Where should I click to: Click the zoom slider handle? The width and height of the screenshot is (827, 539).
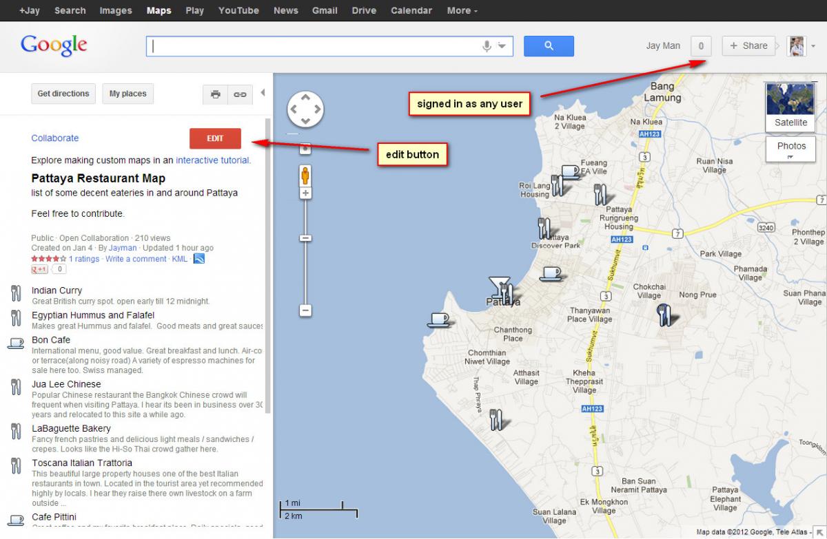305,238
